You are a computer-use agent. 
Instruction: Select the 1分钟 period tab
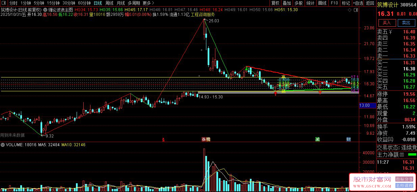(x=25, y=3)
